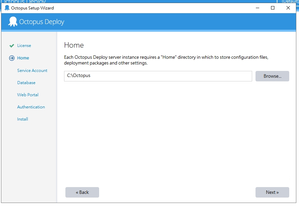Close the Octopus Setup Wizard window
This screenshot has height=206, width=299.
[288, 8]
